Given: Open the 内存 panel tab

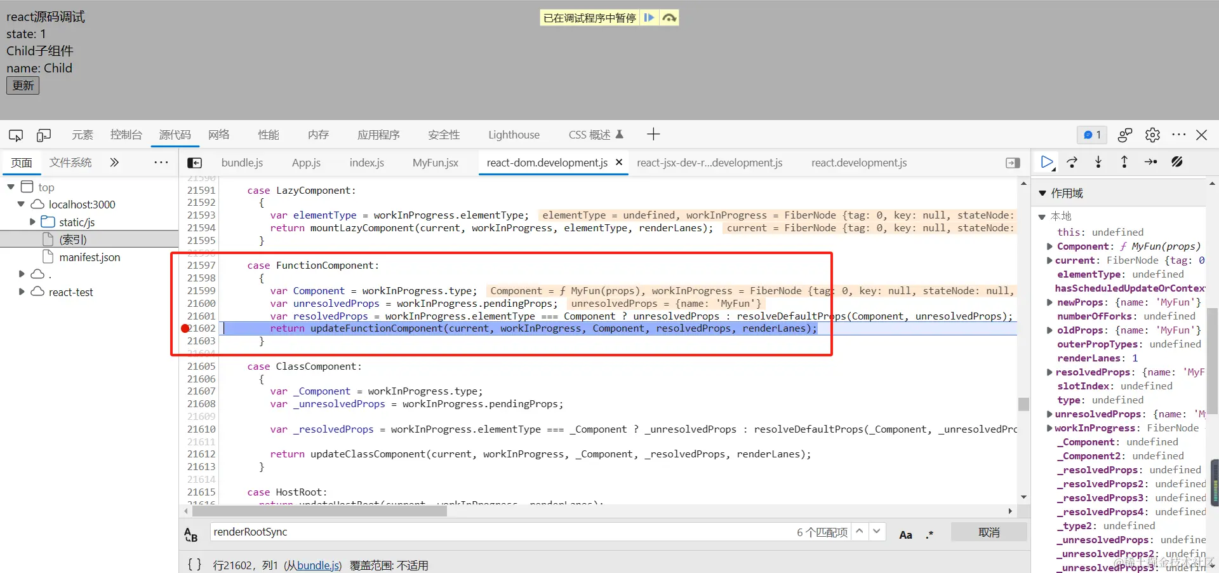Looking at the screenshot, I should pos(319,135).
